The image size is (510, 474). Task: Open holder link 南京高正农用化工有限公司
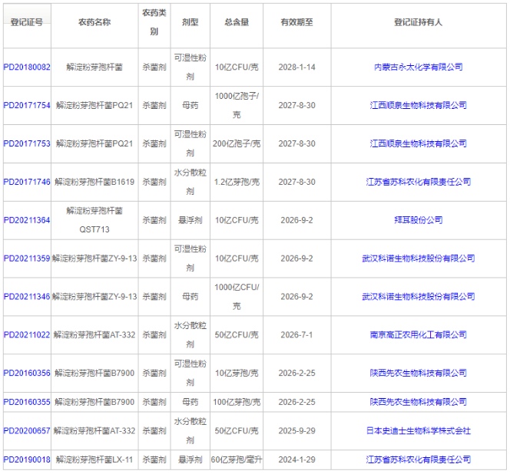pos(419,335)
